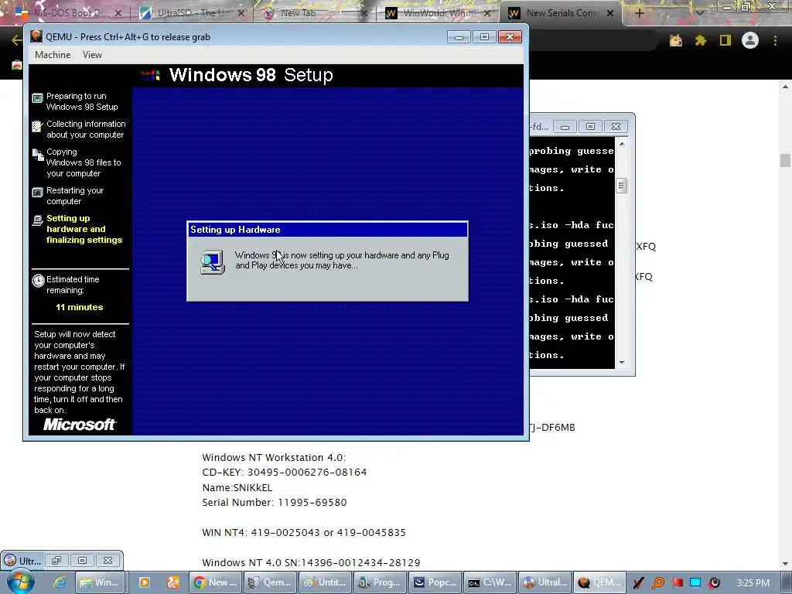The height and width of the screenshot is (594, 792).
Task: Click the '11 minutes' remaining time text
Action: (80, 307)
